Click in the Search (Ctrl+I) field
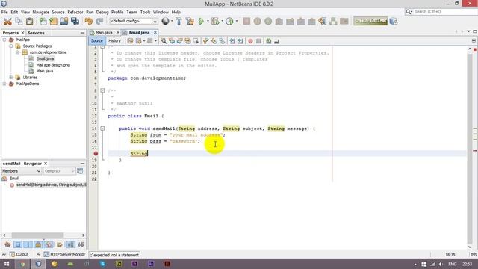 [x=444, y=12]
